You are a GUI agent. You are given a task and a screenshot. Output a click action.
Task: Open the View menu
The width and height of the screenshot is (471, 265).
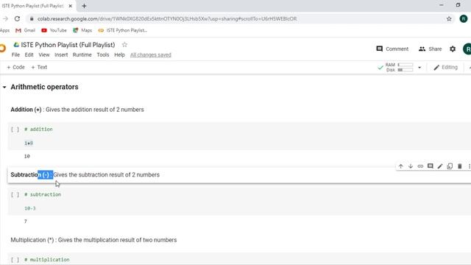[44, 54]
